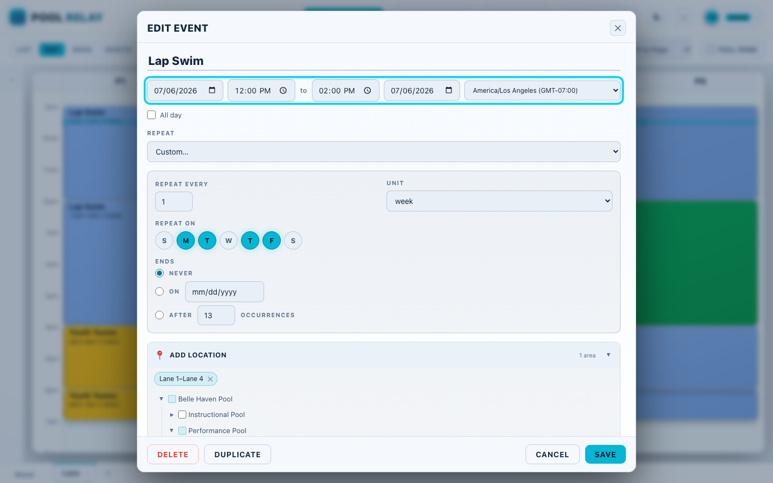Enable the All day checkbox
The width and height of the screenshot is (773, 483).
151,115
